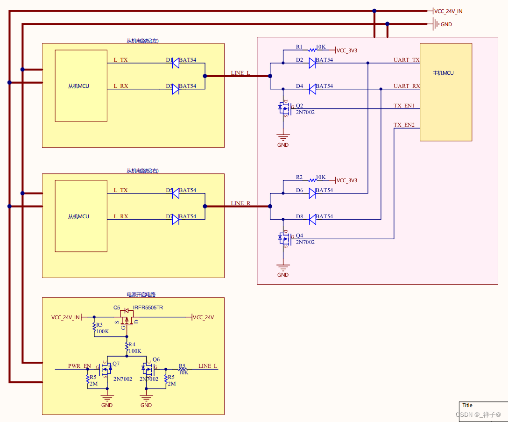Select the PWR_EN net label
The width and height of the screenshot is (508, 422).
79,366
